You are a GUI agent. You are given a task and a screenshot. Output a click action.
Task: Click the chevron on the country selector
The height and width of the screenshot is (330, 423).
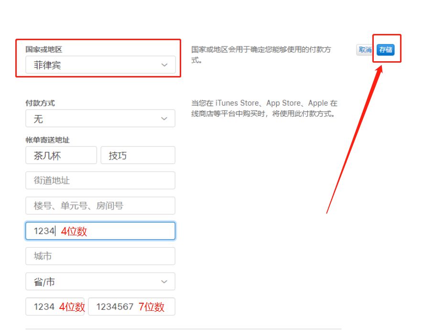[164, 64]
